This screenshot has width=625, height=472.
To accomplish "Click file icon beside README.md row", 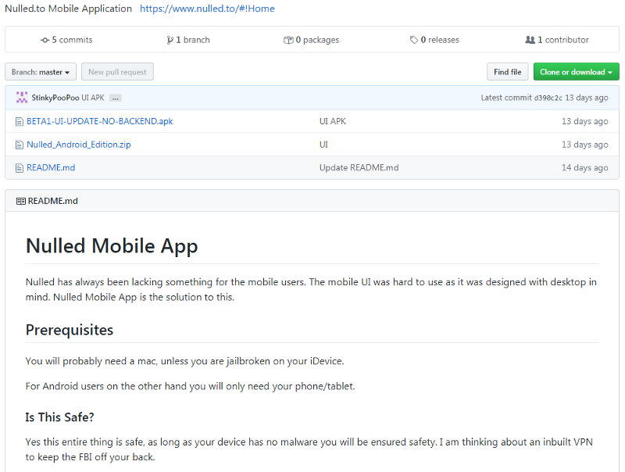I will (19, 168).
